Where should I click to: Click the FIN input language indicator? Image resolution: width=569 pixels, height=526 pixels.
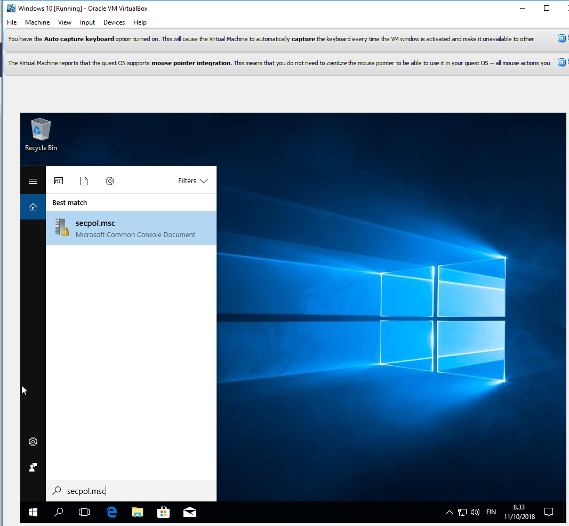point(491,512)
